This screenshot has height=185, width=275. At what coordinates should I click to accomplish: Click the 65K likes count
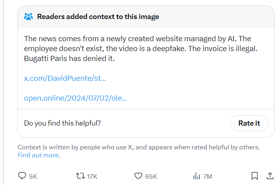[151, 176]
